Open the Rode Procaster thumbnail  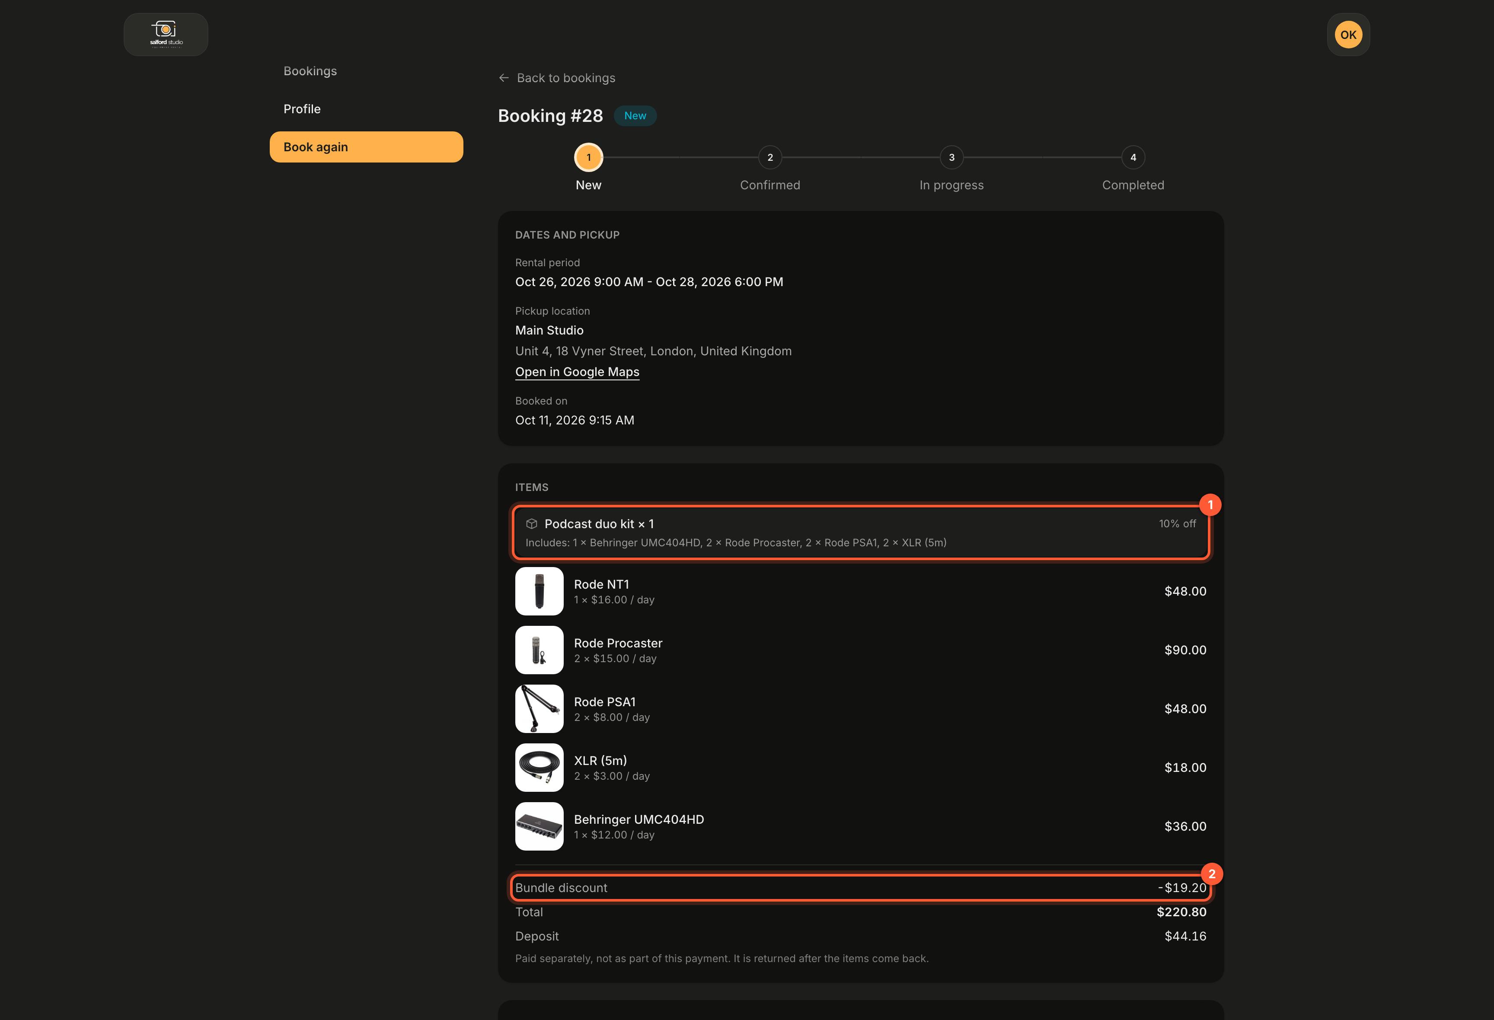click(x=539, y=650)
